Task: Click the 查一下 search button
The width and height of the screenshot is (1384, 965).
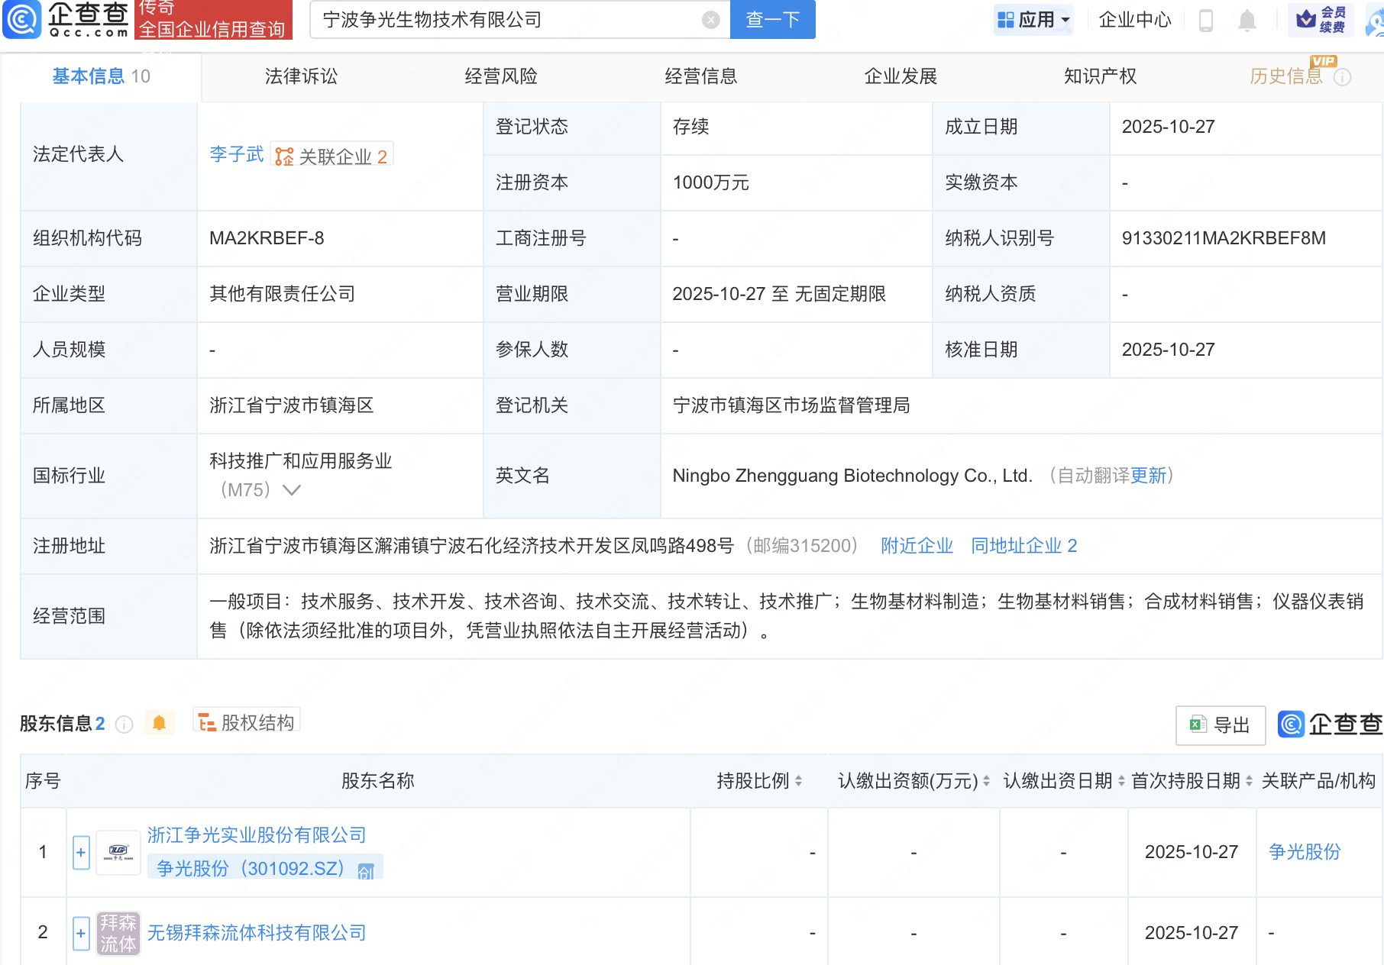Action: (x=772, y=20)
